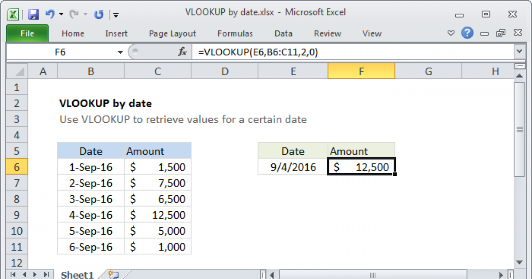Click the Amount header in cell F5

pos(361,151)
